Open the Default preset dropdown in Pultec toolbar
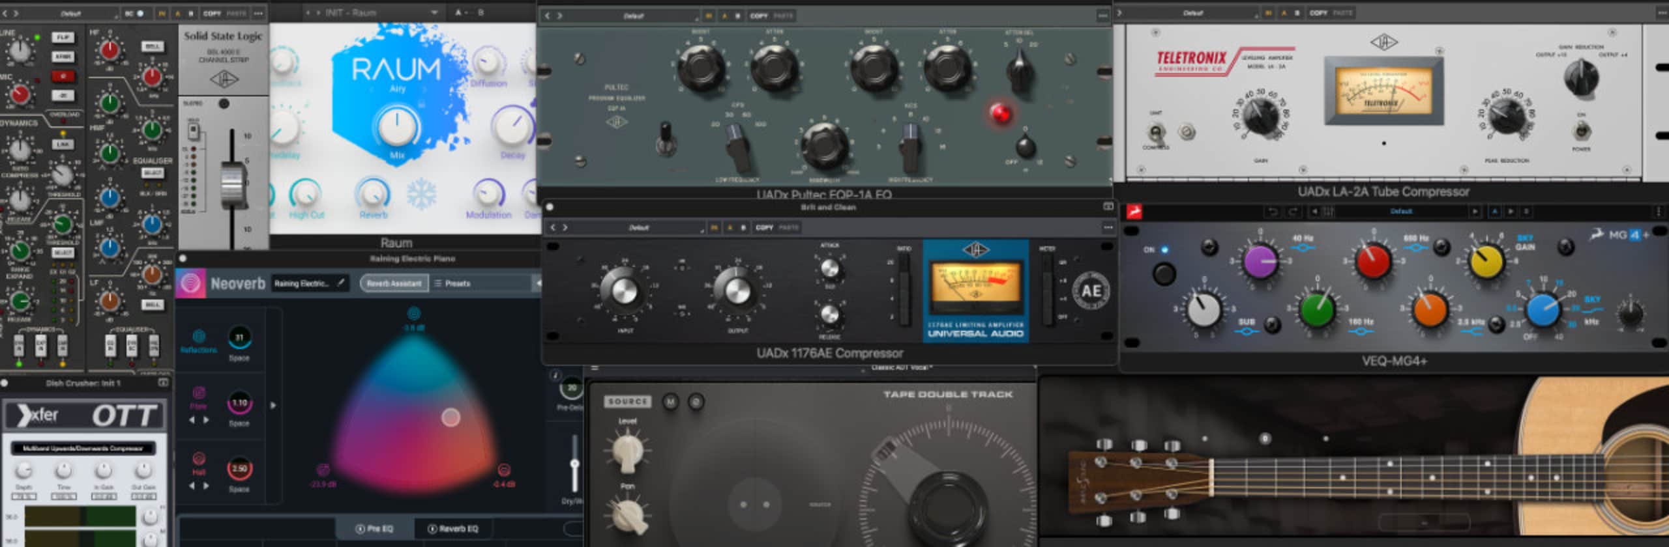1669x547 pixels. [x=635, y=16]
